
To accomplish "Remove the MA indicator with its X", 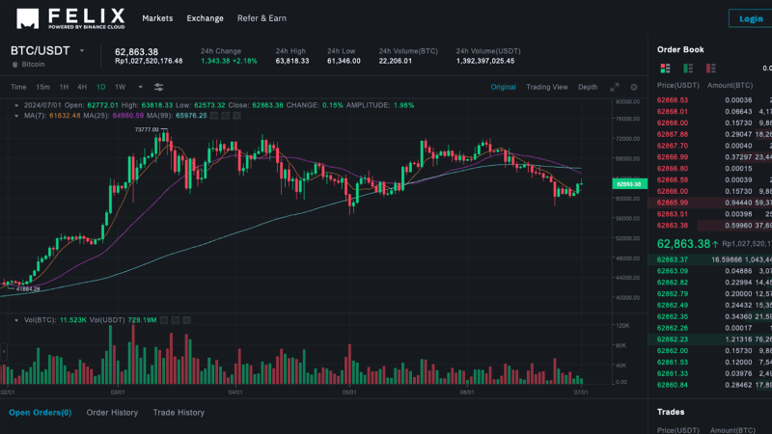I will [x=236, y=116].
